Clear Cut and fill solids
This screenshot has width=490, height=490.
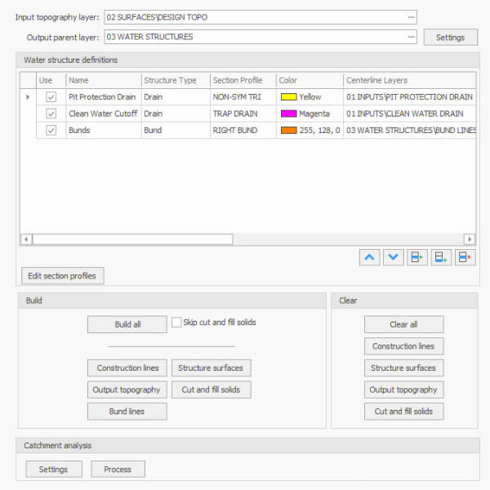pyautogui.click(x=403, y=412)
